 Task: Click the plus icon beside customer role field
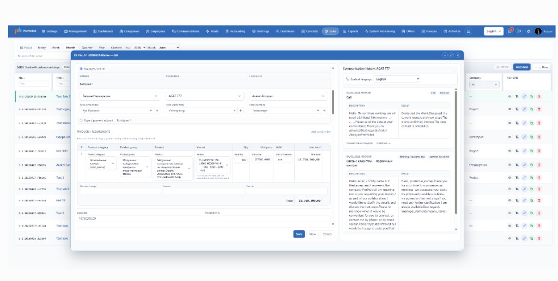(x=240, y=111)
